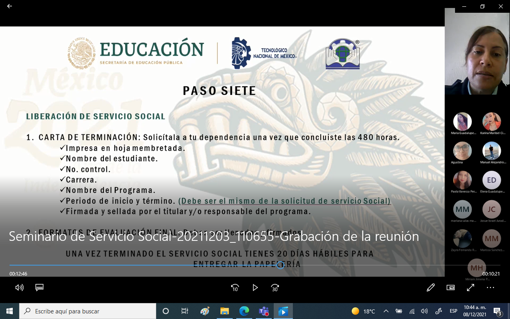Skip back 10 seconds
This screenshot has width=510, height=319.
[x=235, y=287]
